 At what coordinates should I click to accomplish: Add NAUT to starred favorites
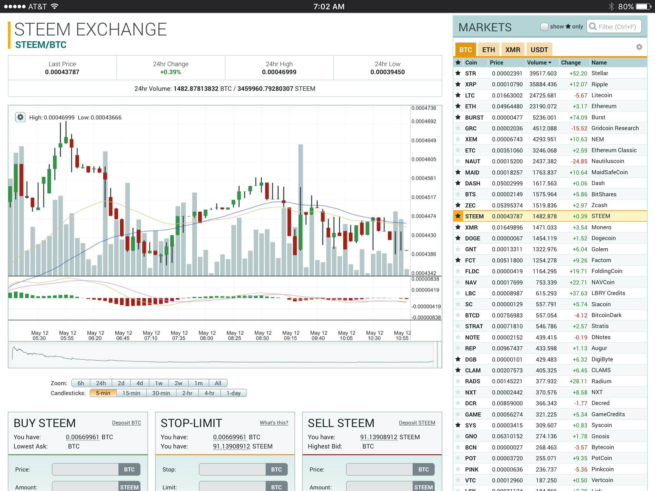tap(458, 161)
